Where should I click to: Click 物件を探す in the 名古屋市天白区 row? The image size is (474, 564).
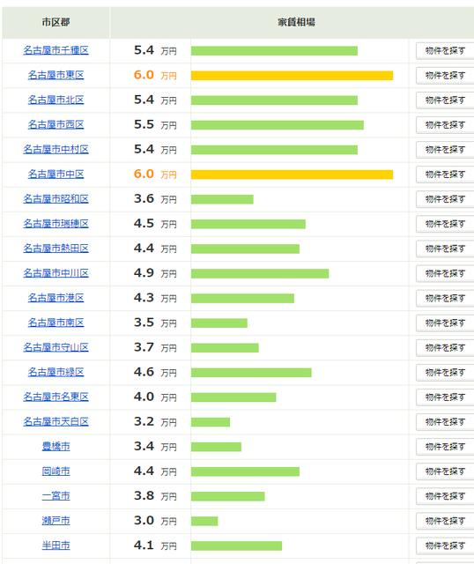pos(445,422)
